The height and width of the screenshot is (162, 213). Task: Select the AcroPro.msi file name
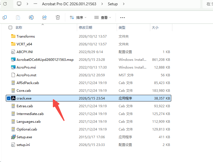[26, 67]
